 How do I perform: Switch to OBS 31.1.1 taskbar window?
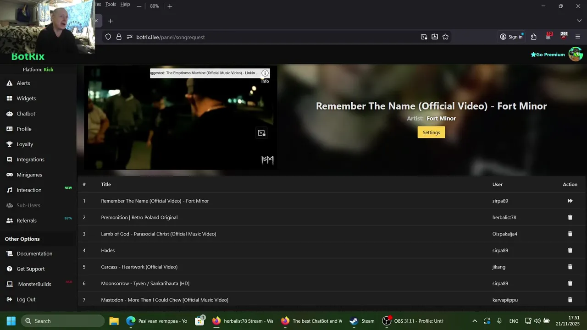pos(413,321)
